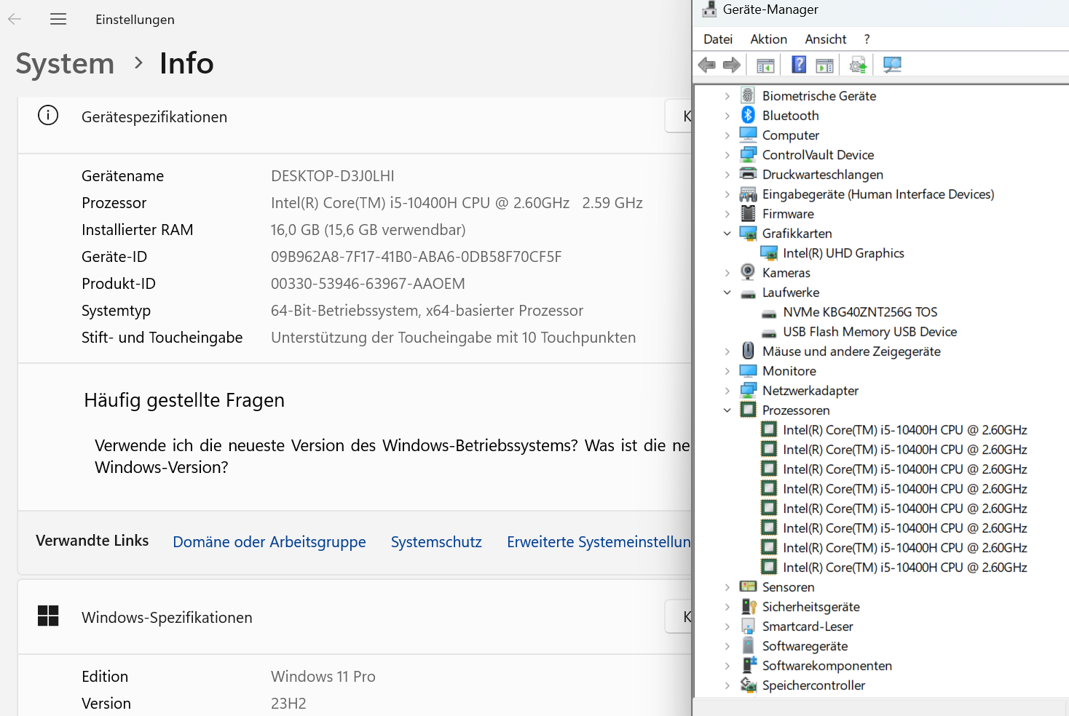Click the Geräte-ID value 09B962A8-7F17-41B0-ABA6-0DB58F70CF5F
Image resolution: width=1069 pixels, height=716 pixels.
417,257
